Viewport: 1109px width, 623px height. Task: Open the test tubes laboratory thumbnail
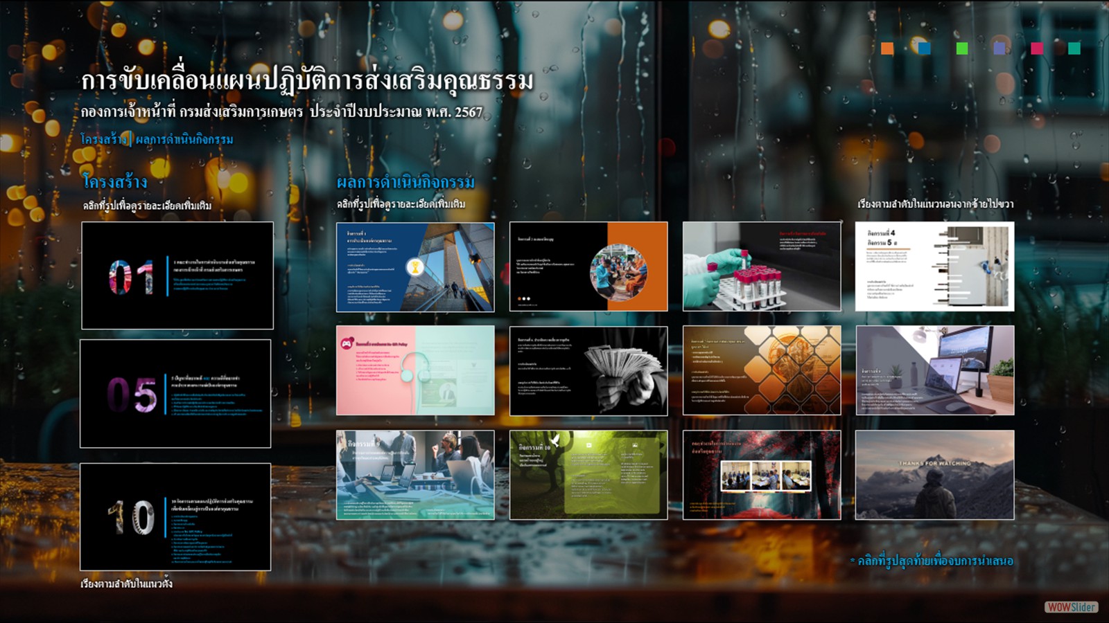point(762,267)
